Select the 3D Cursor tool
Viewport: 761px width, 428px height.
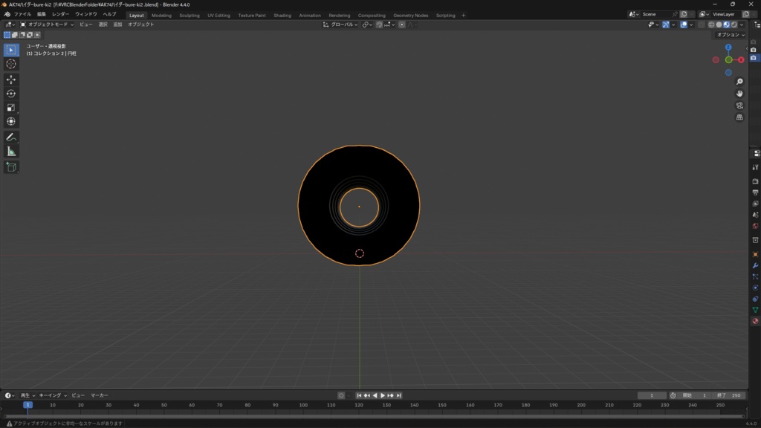[x=11, y=64]
